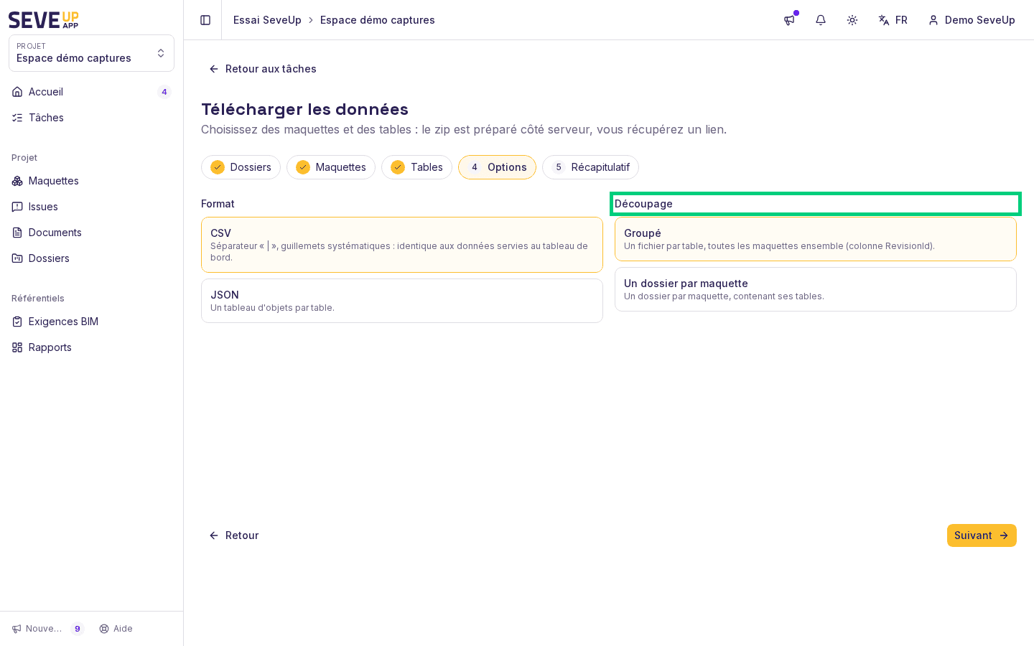Go to the Maquettes step
Screen dimensions: 1034x646
[x=331, y=167]
